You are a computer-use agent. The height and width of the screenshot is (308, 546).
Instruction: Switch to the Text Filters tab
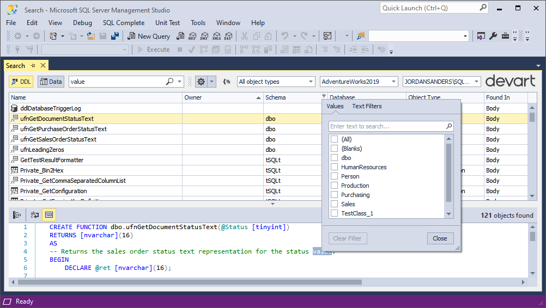pyautogui.click(x=367, y=106)
